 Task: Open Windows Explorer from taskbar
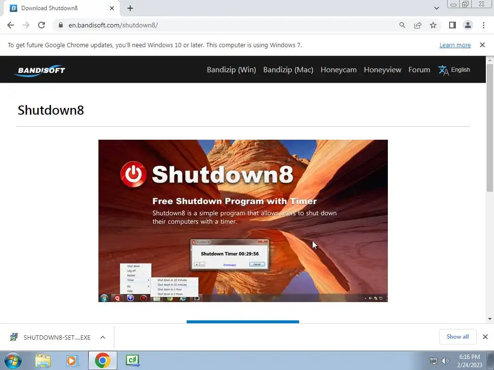tap(43, 360)
